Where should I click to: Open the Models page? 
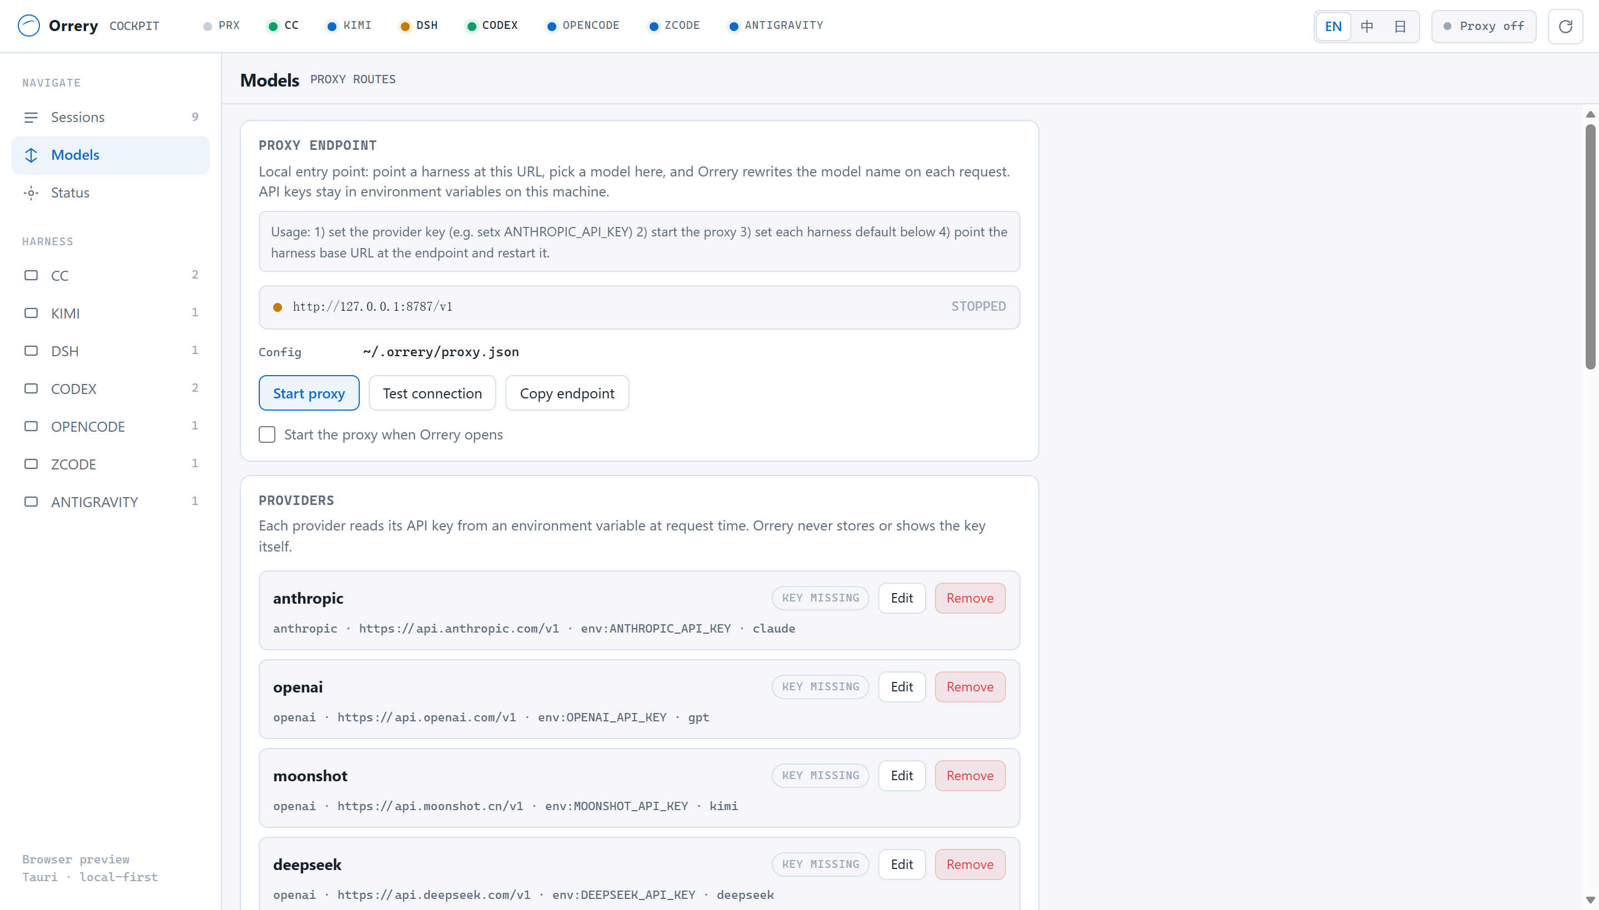[110, 155]
